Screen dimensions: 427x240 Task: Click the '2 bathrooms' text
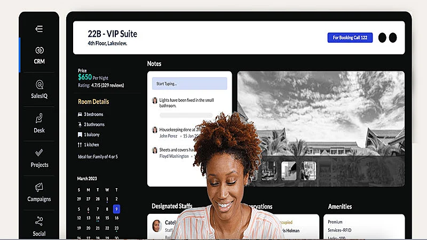94,124
